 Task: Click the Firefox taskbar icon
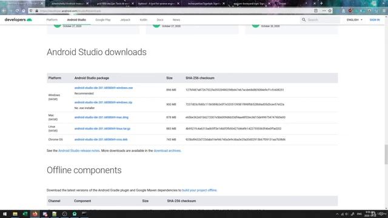tap(35, 214)
